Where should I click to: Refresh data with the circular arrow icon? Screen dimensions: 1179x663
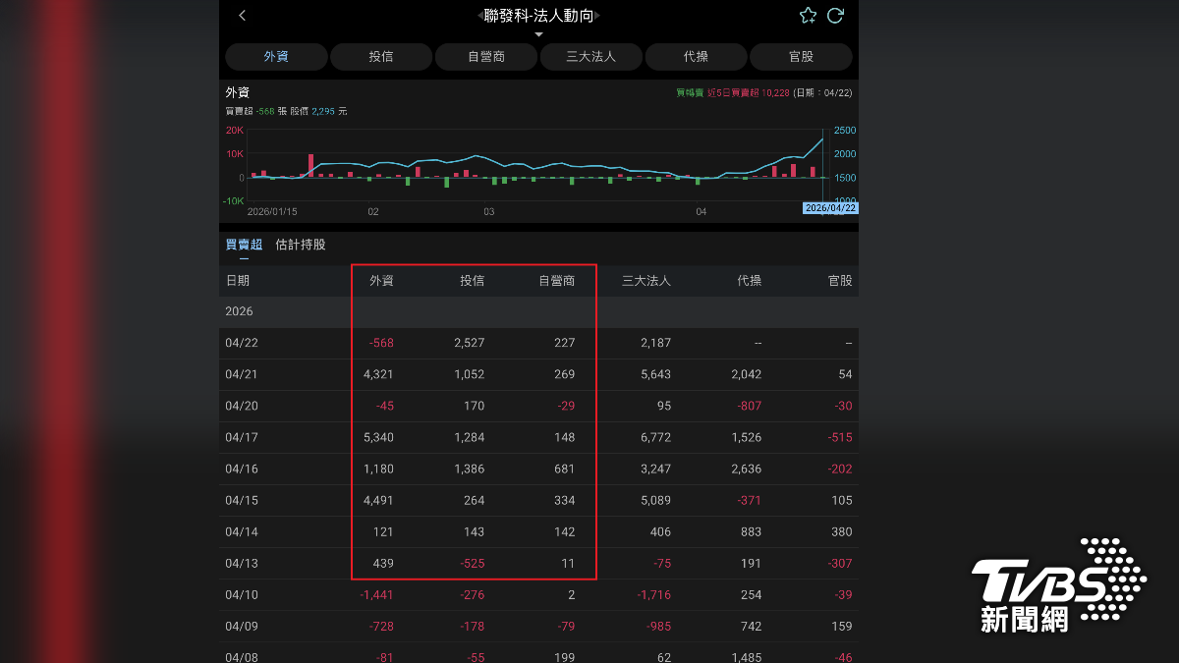tap(836, 16)
